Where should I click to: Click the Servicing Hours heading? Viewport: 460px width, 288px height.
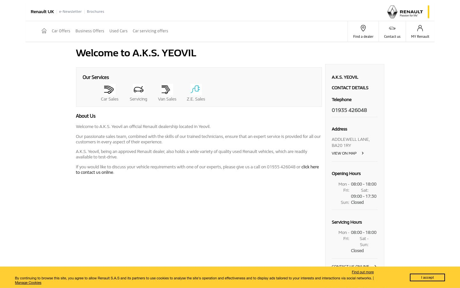(x=347, y=222)
